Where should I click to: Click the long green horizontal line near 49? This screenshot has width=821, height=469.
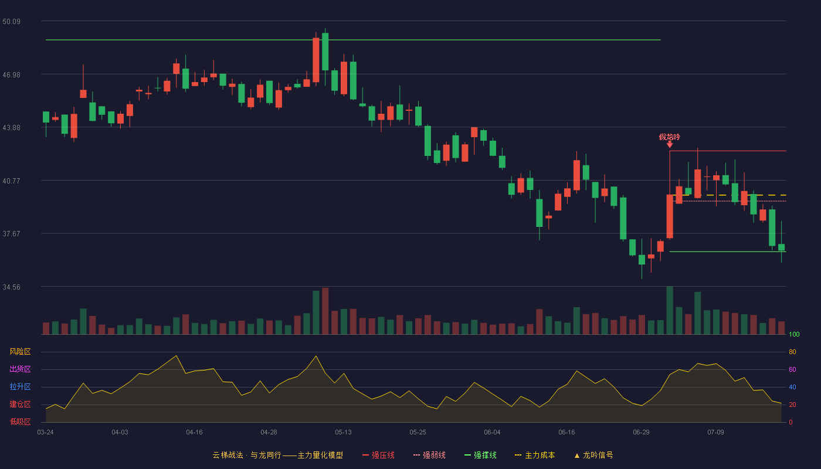point(353,40)
